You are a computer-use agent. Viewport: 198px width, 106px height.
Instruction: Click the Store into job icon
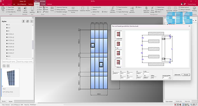click(x=25, y=8)
